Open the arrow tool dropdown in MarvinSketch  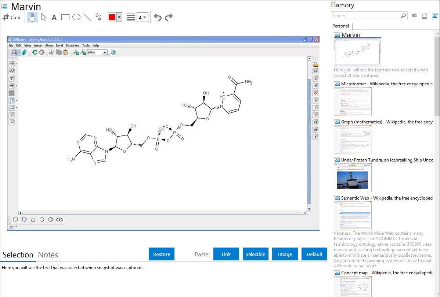(17, 86)
